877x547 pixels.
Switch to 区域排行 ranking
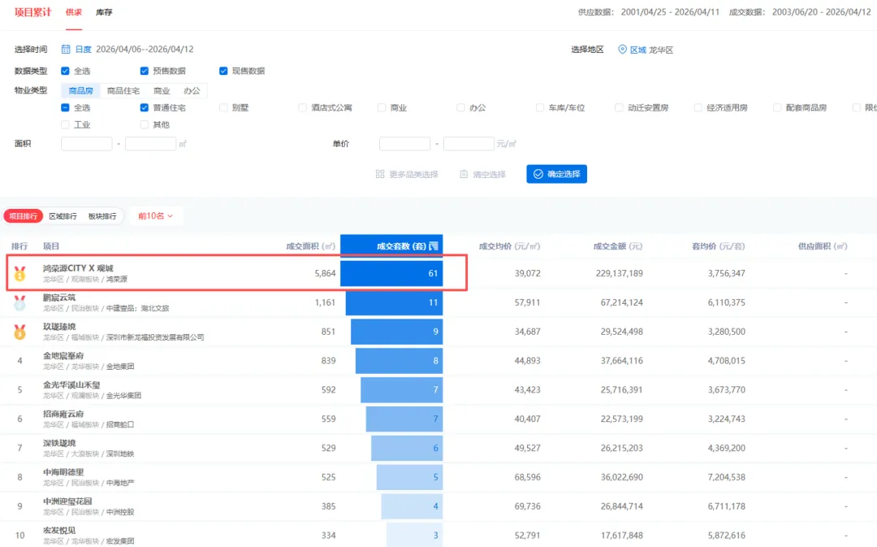(63, 216)
